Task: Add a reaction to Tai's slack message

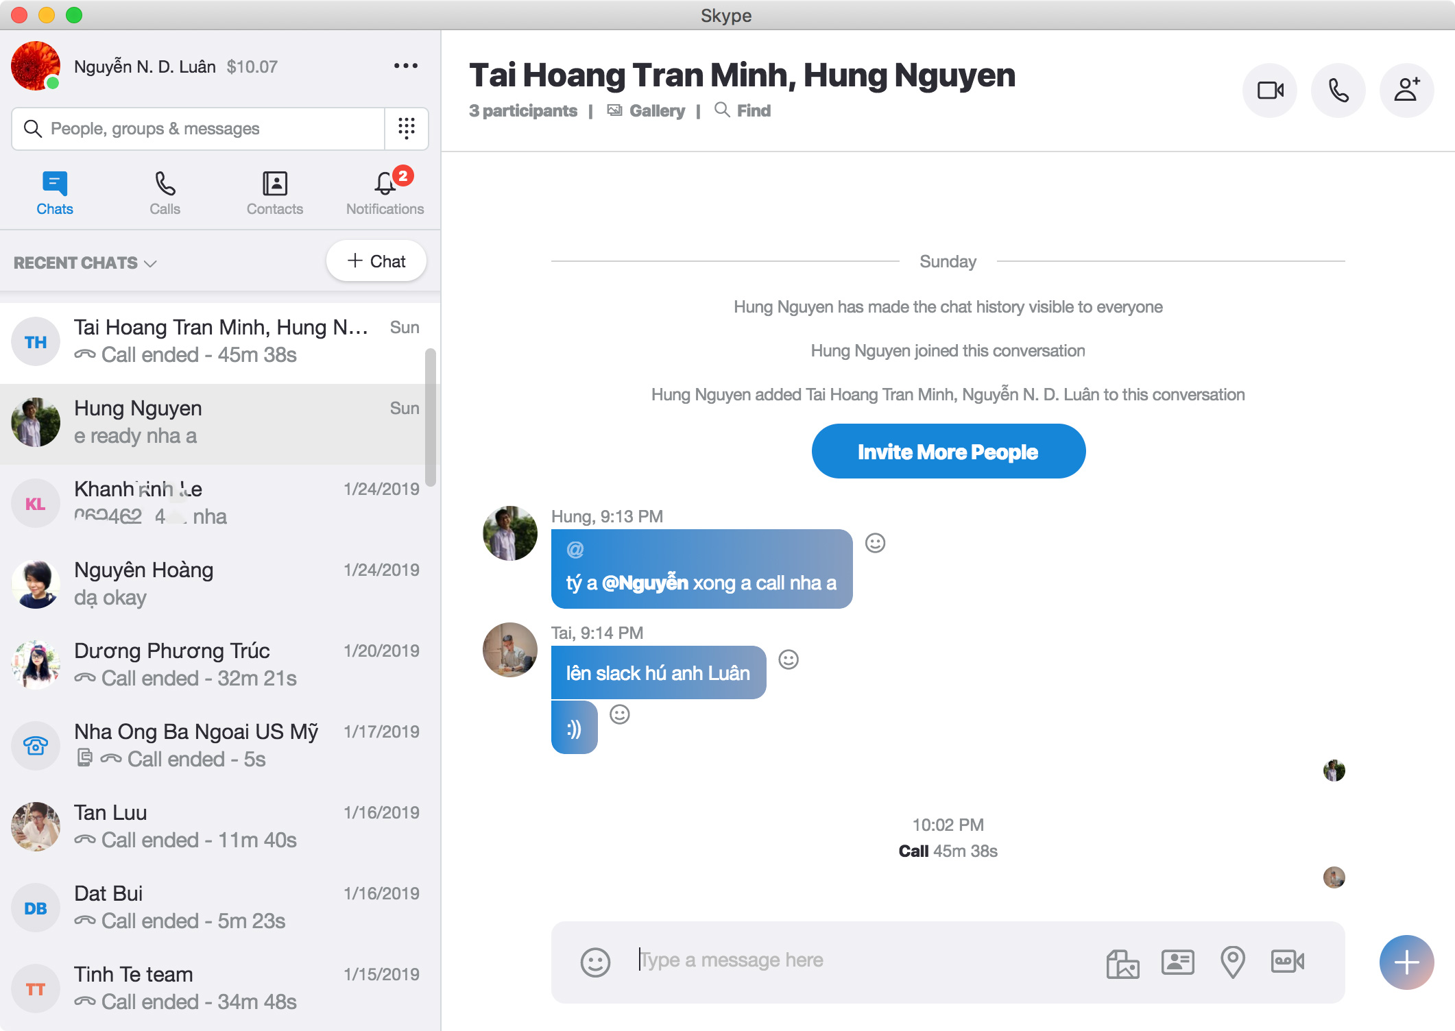Action: click(788, 660)
